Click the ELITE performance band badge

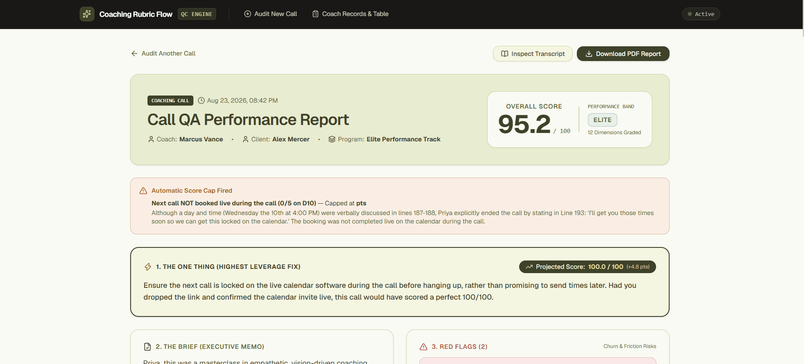[603, 120]
